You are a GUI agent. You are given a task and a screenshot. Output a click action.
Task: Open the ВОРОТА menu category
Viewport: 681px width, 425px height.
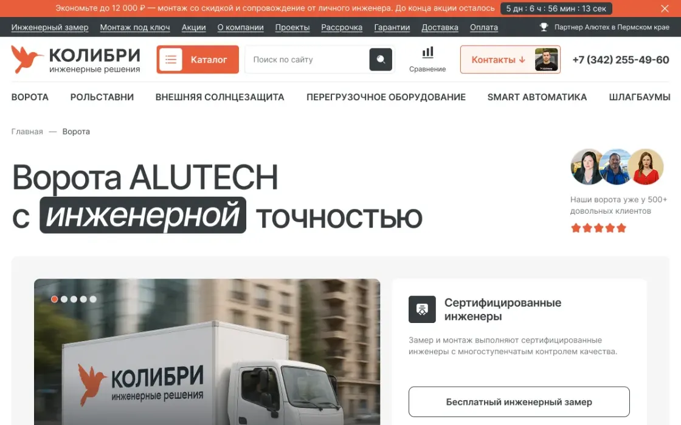(x=30, y=97)
